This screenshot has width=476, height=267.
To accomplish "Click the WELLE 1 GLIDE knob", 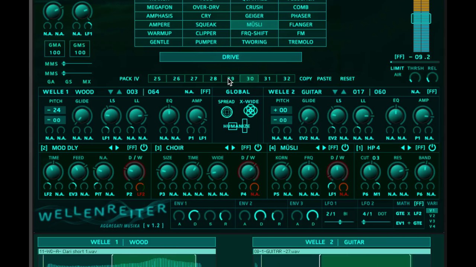I will pos(82,116).
